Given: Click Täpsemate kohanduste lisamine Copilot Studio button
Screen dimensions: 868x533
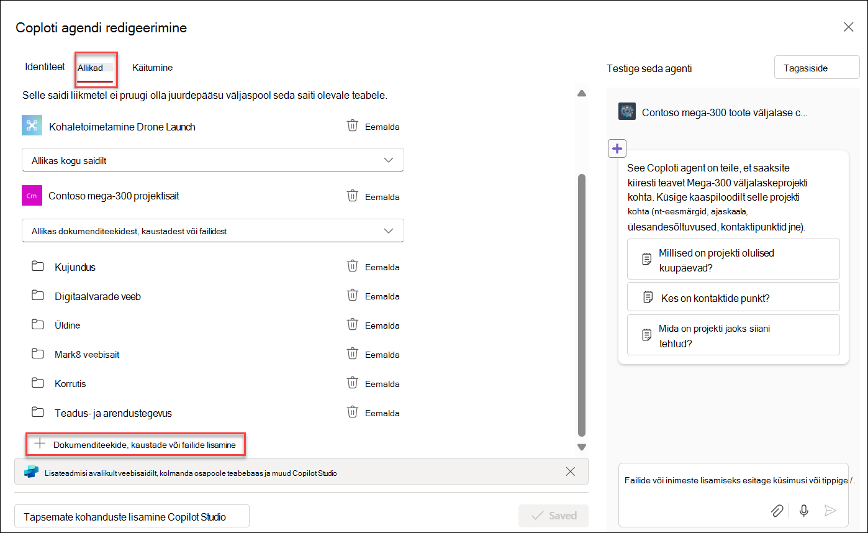Looking at the screenshot, I should (132, 516).
